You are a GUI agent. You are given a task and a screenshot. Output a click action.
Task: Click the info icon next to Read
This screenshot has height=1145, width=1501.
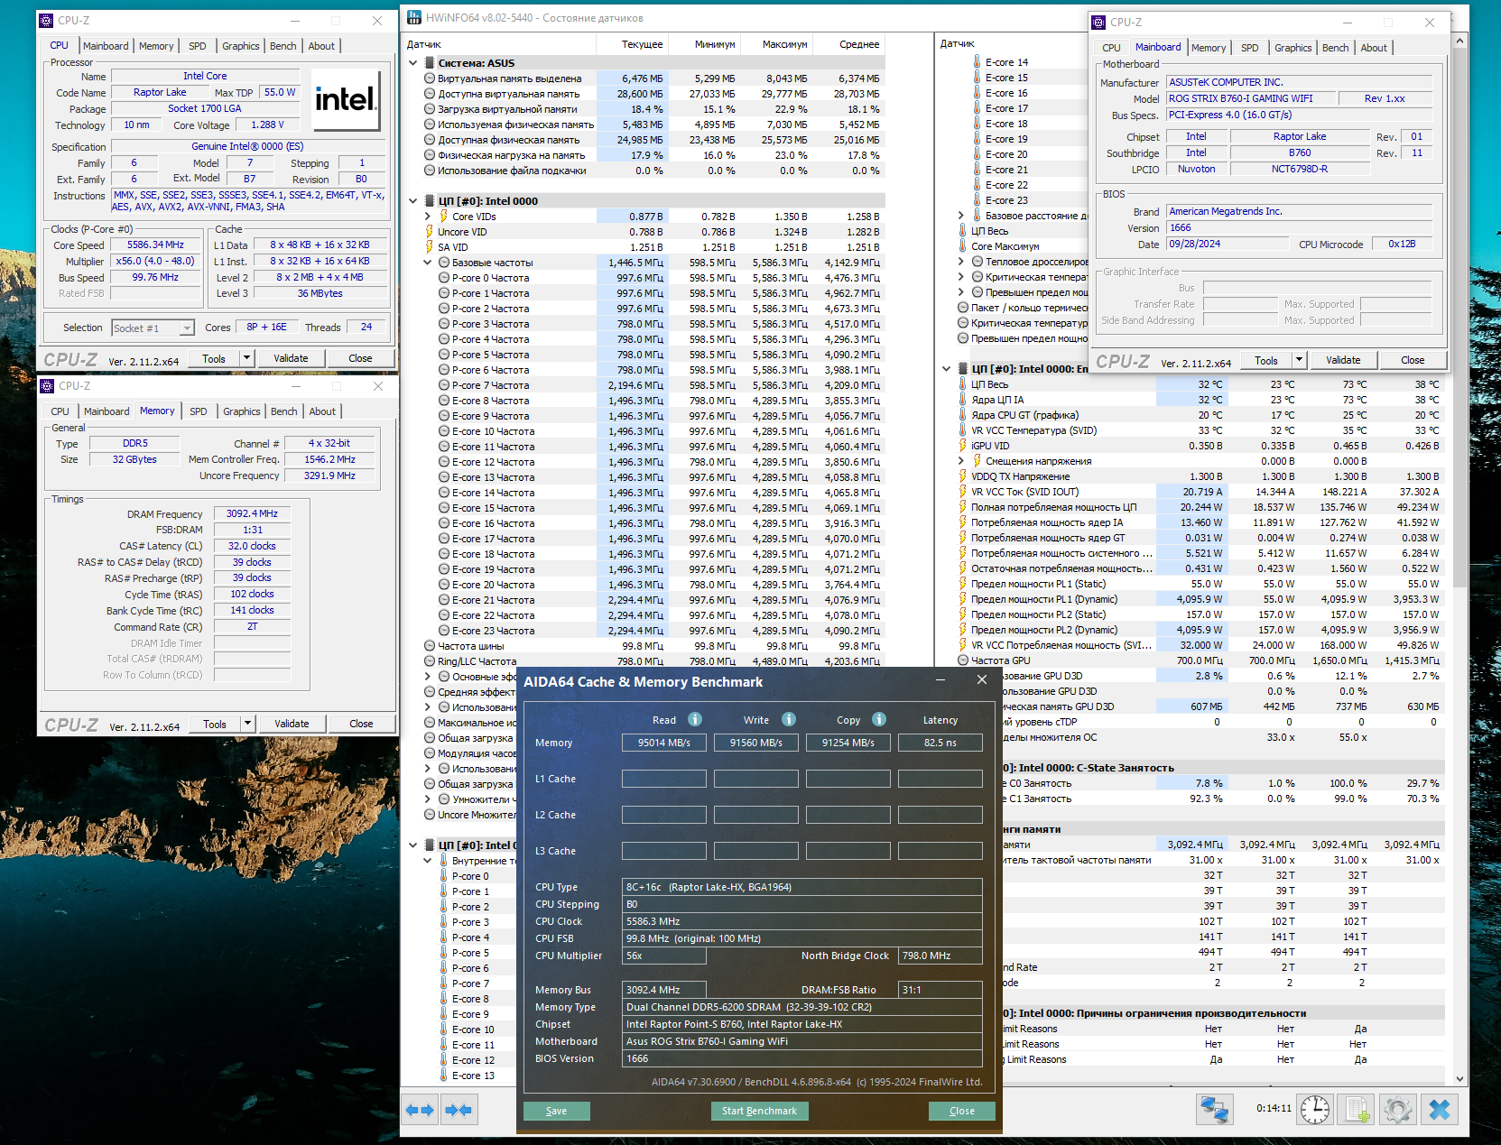695,719
